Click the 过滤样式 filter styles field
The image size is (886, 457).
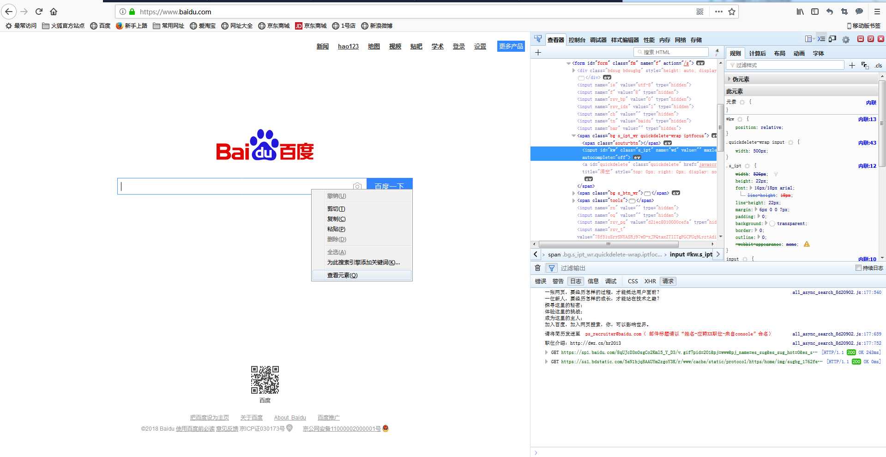(x=785, y=65)
